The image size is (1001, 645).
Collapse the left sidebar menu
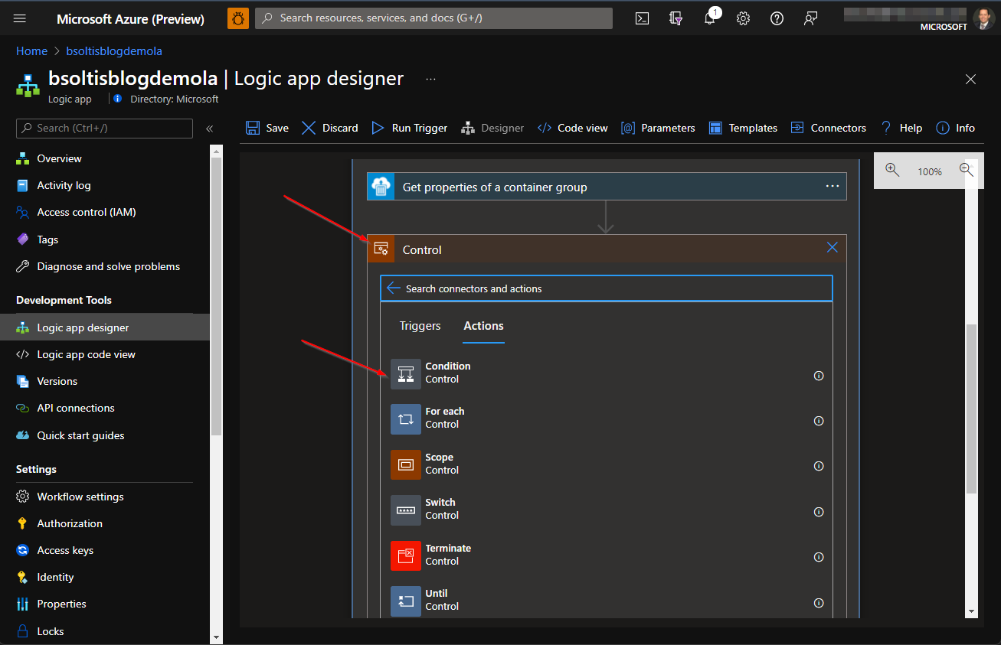click(x=209, y=129)
